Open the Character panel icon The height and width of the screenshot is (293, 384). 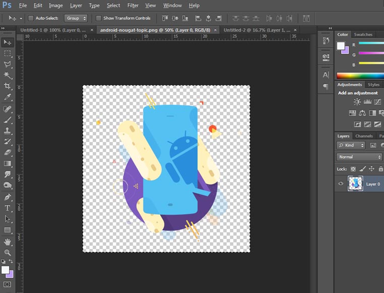[326, 75]
